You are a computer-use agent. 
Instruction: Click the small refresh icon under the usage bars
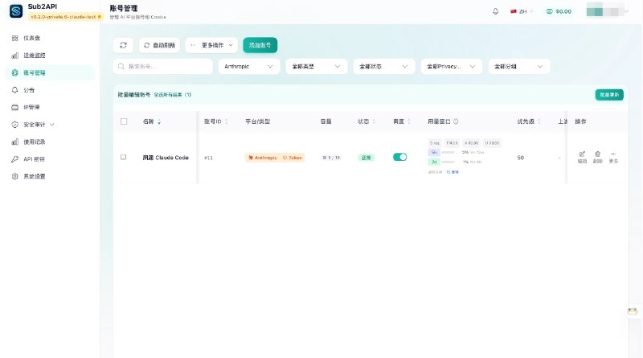[x=448, y=172]
